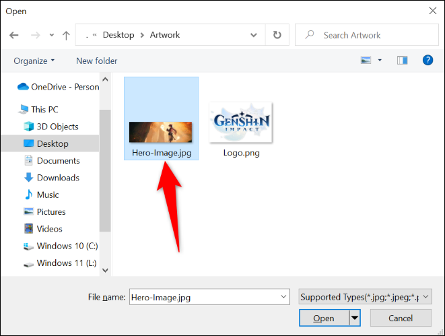Click the search magnifier icon
Screen dimensions: 445x336
tap(310, 34)
